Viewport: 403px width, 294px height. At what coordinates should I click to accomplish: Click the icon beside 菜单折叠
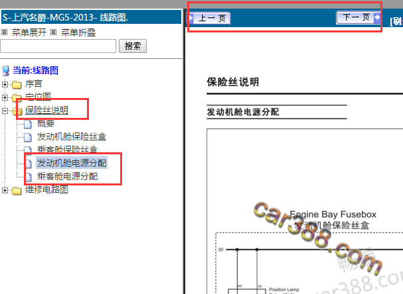[x=54, y=32]
